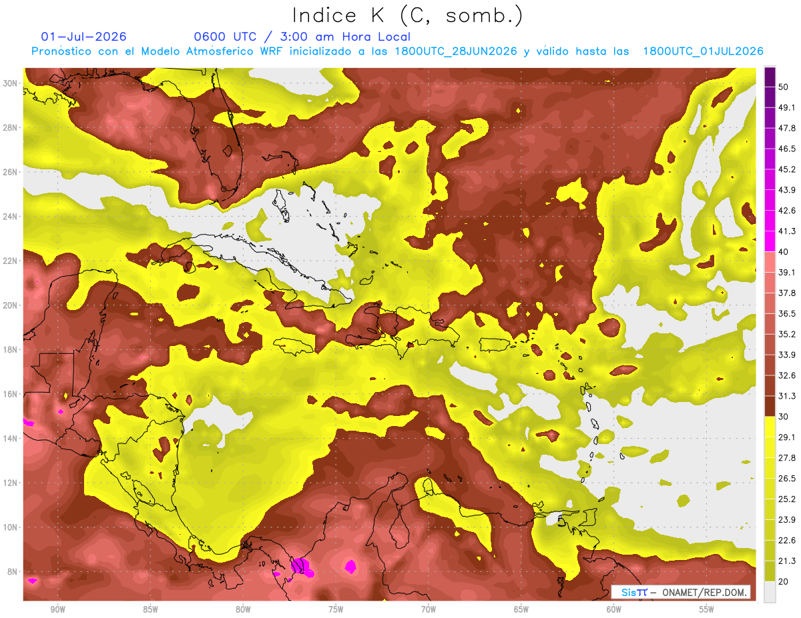Click the colorbar value "40"
This screenshot has height=618, width=801.
click(783, 252)
